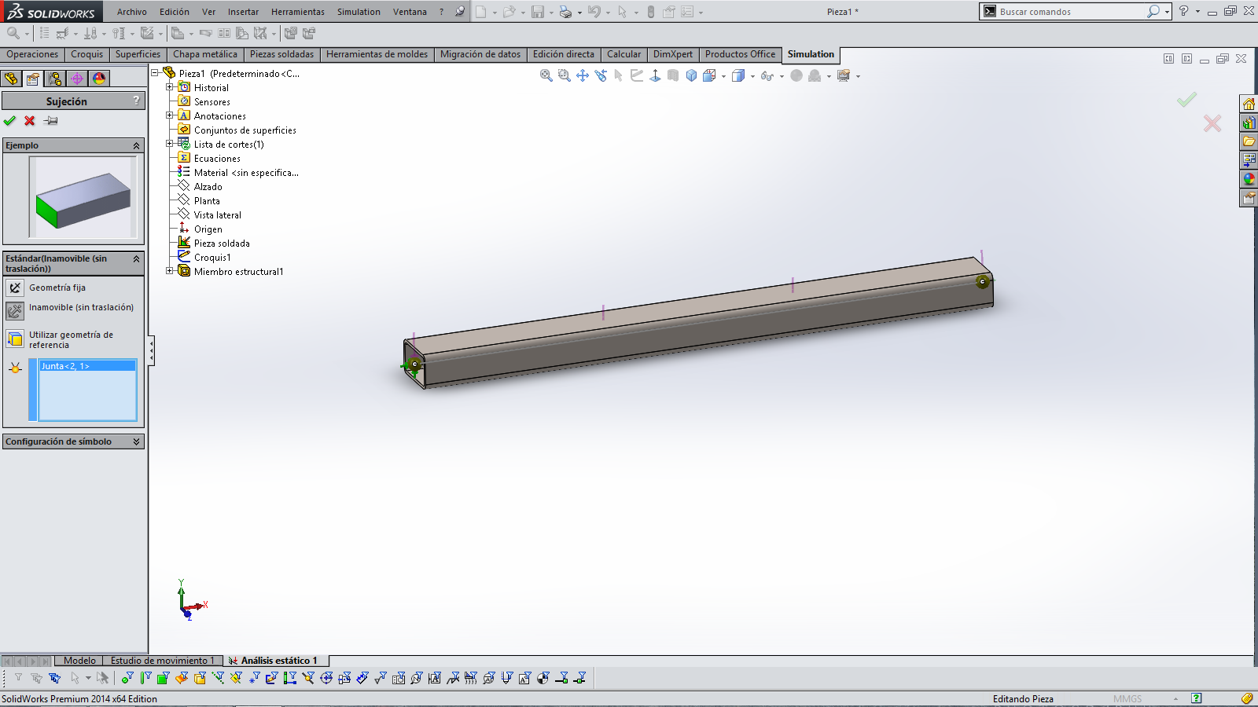Open the FeatureManager design tree tab
Image resolution: width=1258 pixels, height=707 pixels.
point(11,79)
